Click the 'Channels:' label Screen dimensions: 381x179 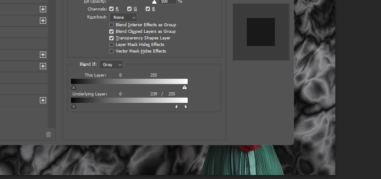pos(97,9)
